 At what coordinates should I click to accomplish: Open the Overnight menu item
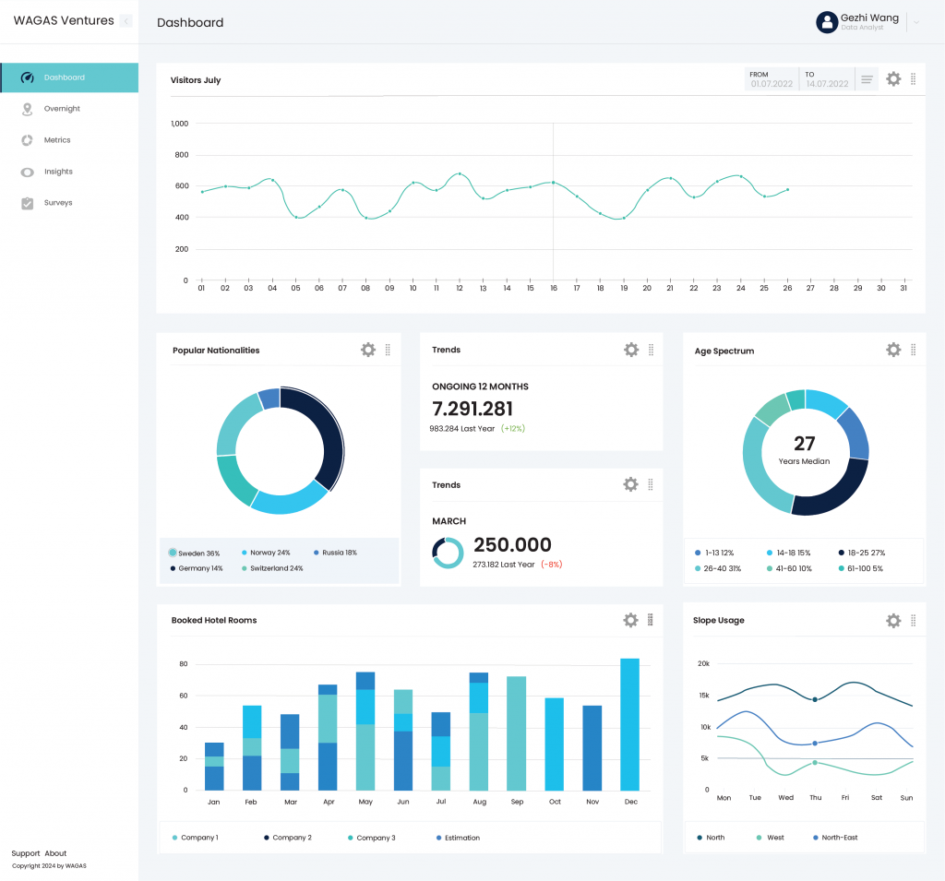62,109
